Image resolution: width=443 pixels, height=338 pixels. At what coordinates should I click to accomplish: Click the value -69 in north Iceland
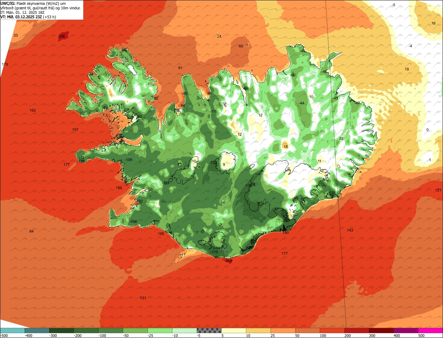(246, 88)
